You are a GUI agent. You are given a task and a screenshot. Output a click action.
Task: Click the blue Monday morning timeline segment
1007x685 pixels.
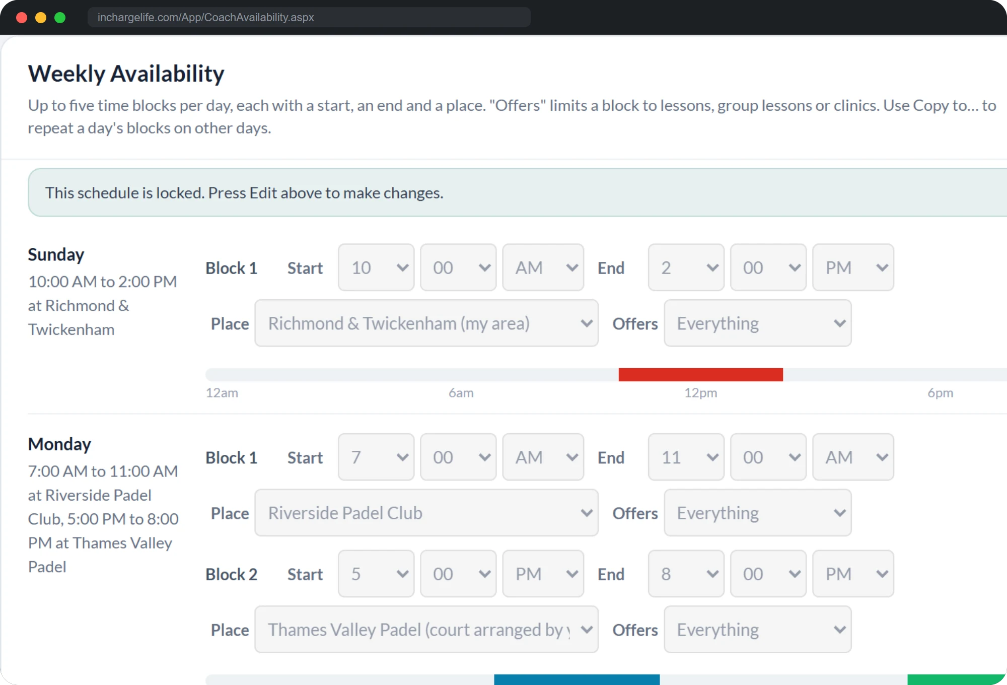tap(577, 679)
